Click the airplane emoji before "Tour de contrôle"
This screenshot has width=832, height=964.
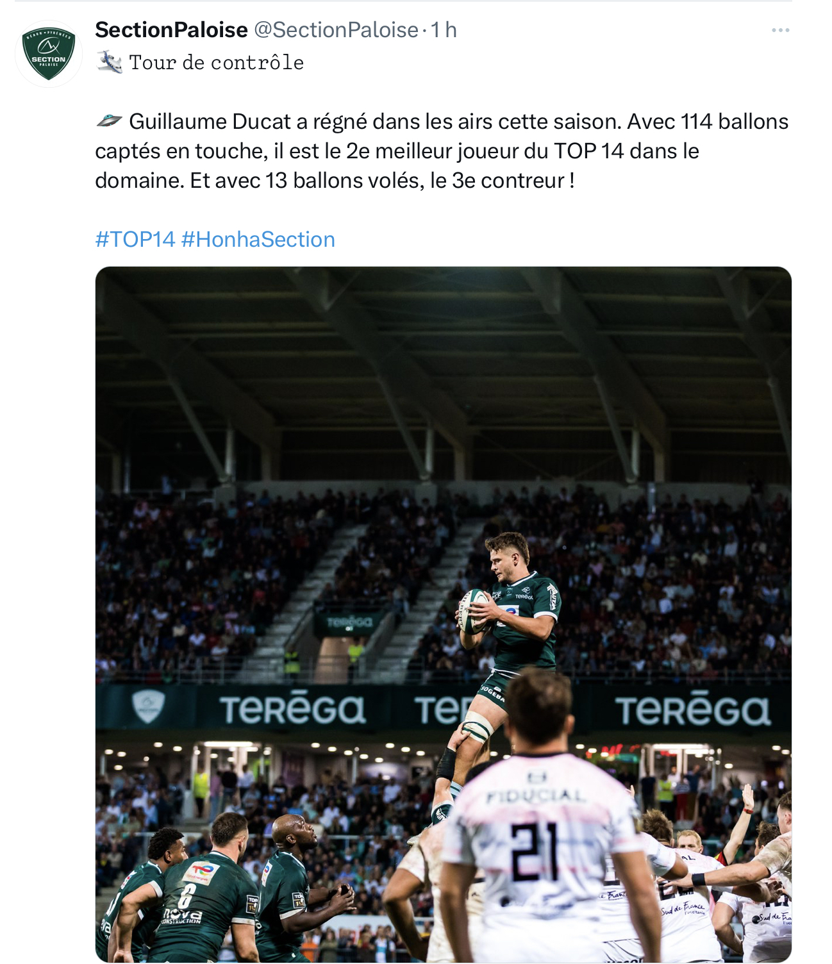110,63
